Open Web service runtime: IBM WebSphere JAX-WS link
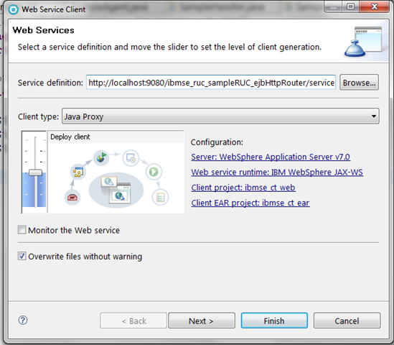Screen dimensions: 394x345 tap(277, 172)
